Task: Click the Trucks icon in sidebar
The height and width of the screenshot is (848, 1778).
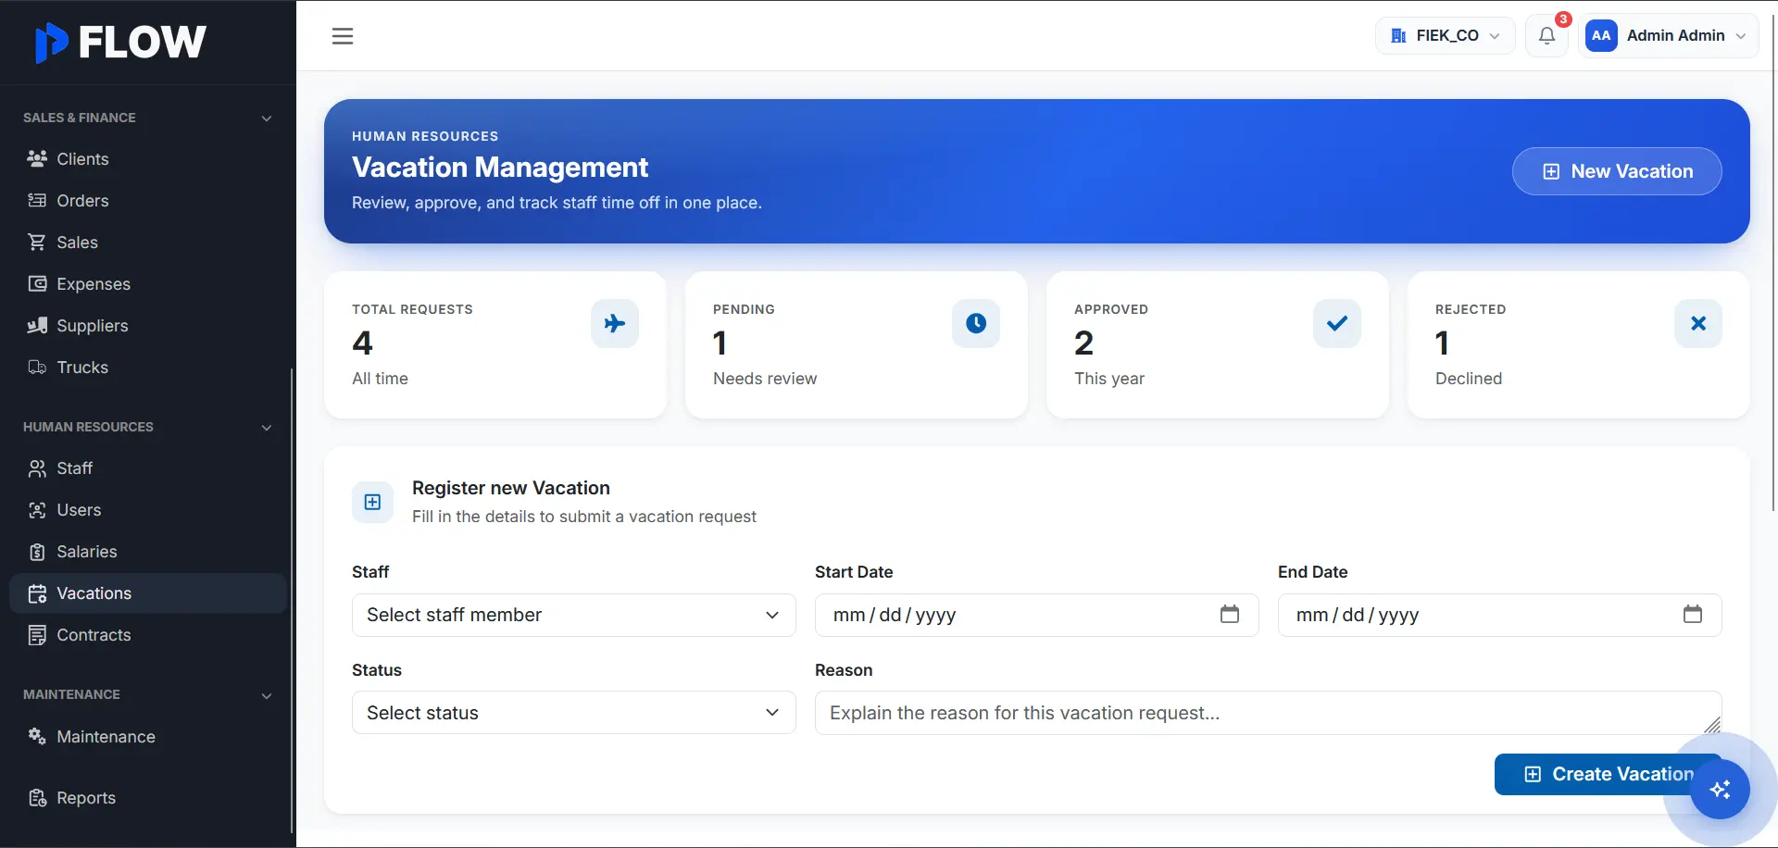Action: pyautogui.click(x=37, y=368)
